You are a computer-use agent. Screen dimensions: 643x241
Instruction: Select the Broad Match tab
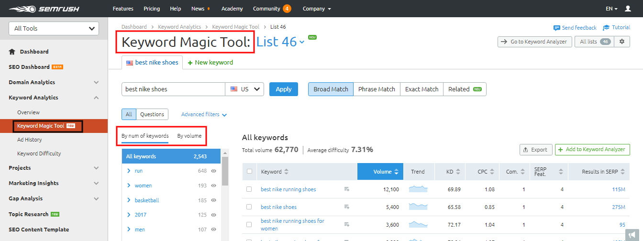[x=331, y=89]
